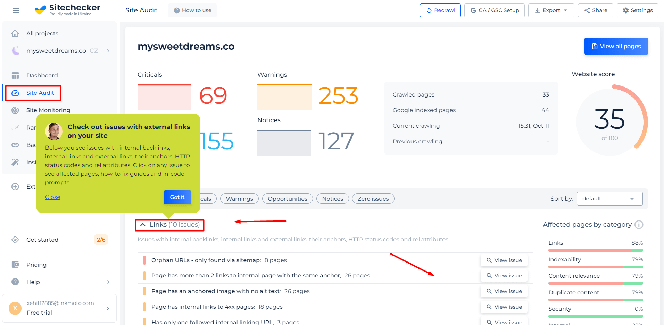Screen dimensions: 664x325
Task: Expand the Help submenu chevron
Action: point(108,282)
